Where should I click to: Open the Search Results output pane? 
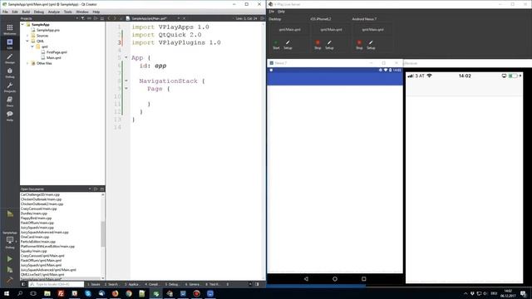point(112,284)
